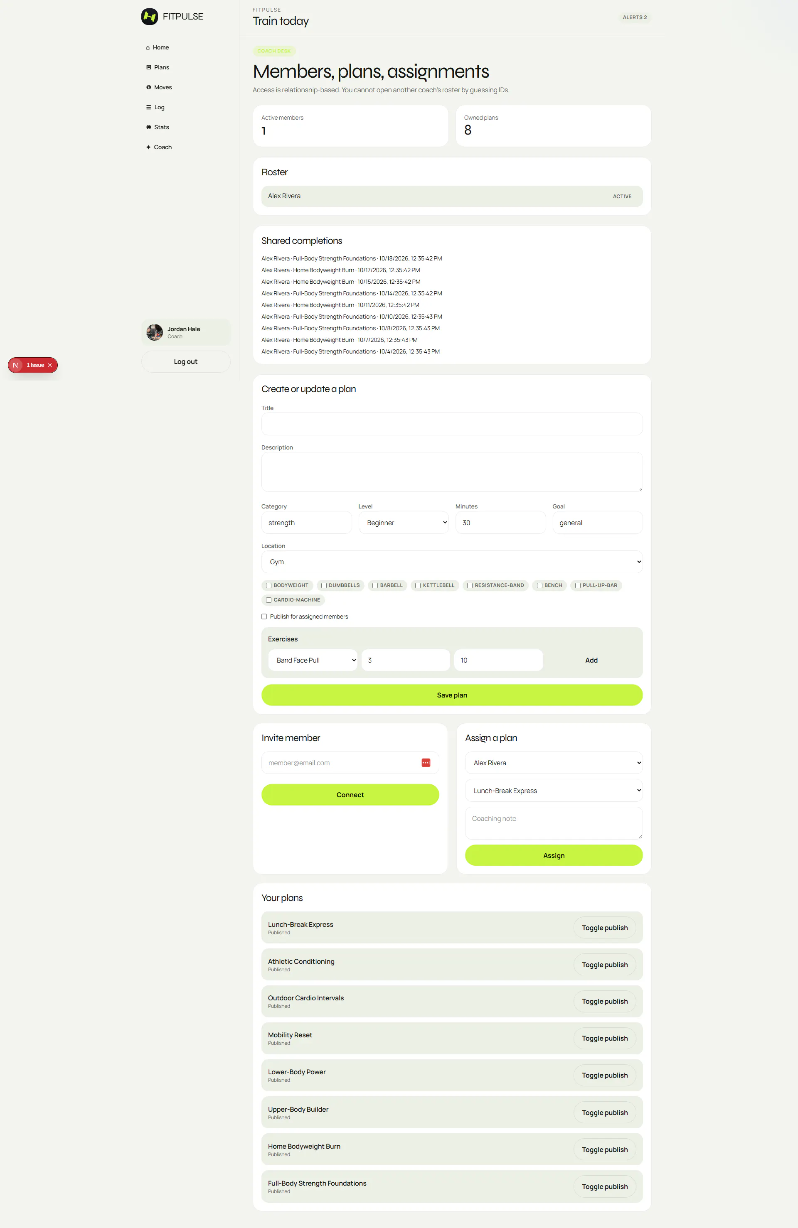Click the Coaching note textarea

(553, 823)
